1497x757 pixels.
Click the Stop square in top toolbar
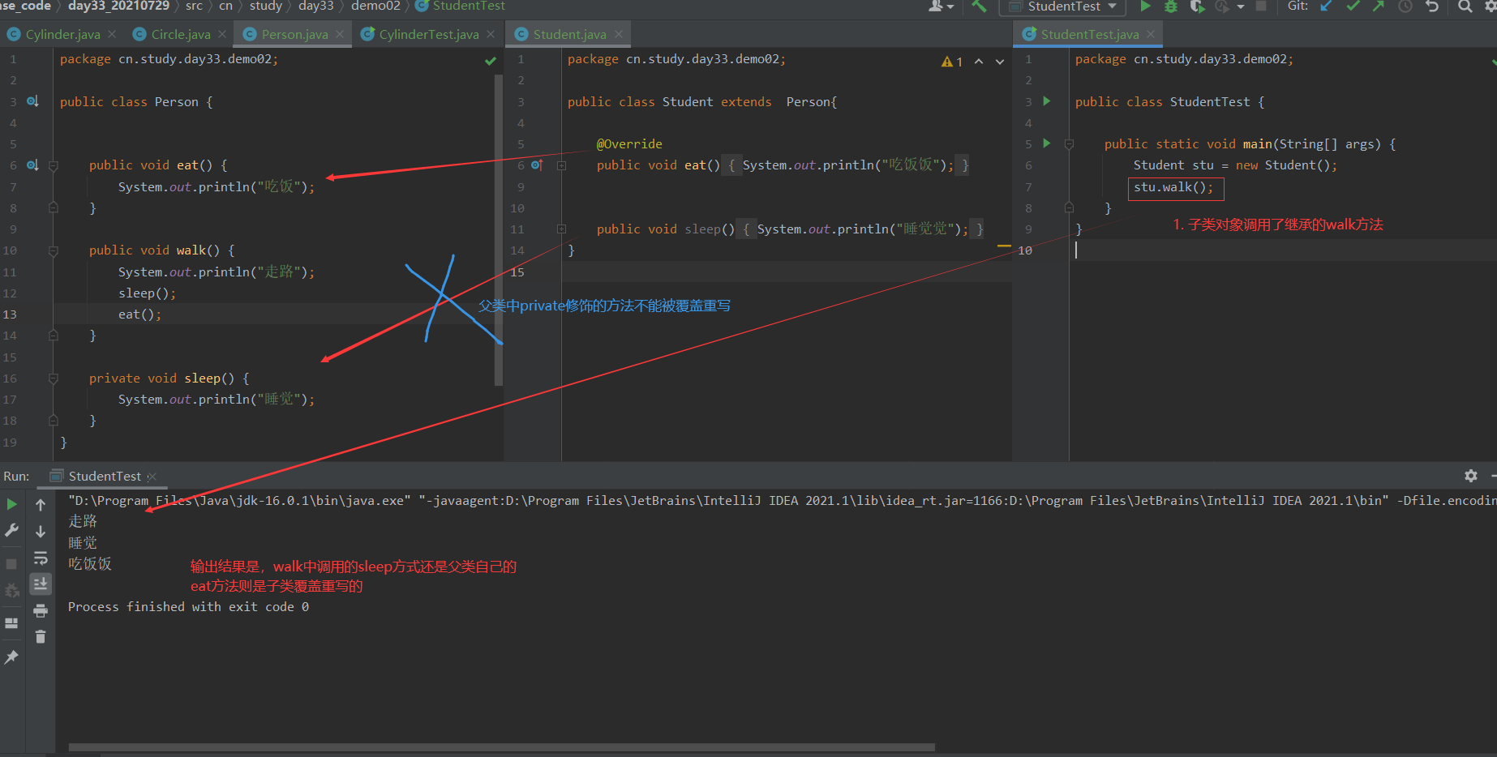[1261, 6]
